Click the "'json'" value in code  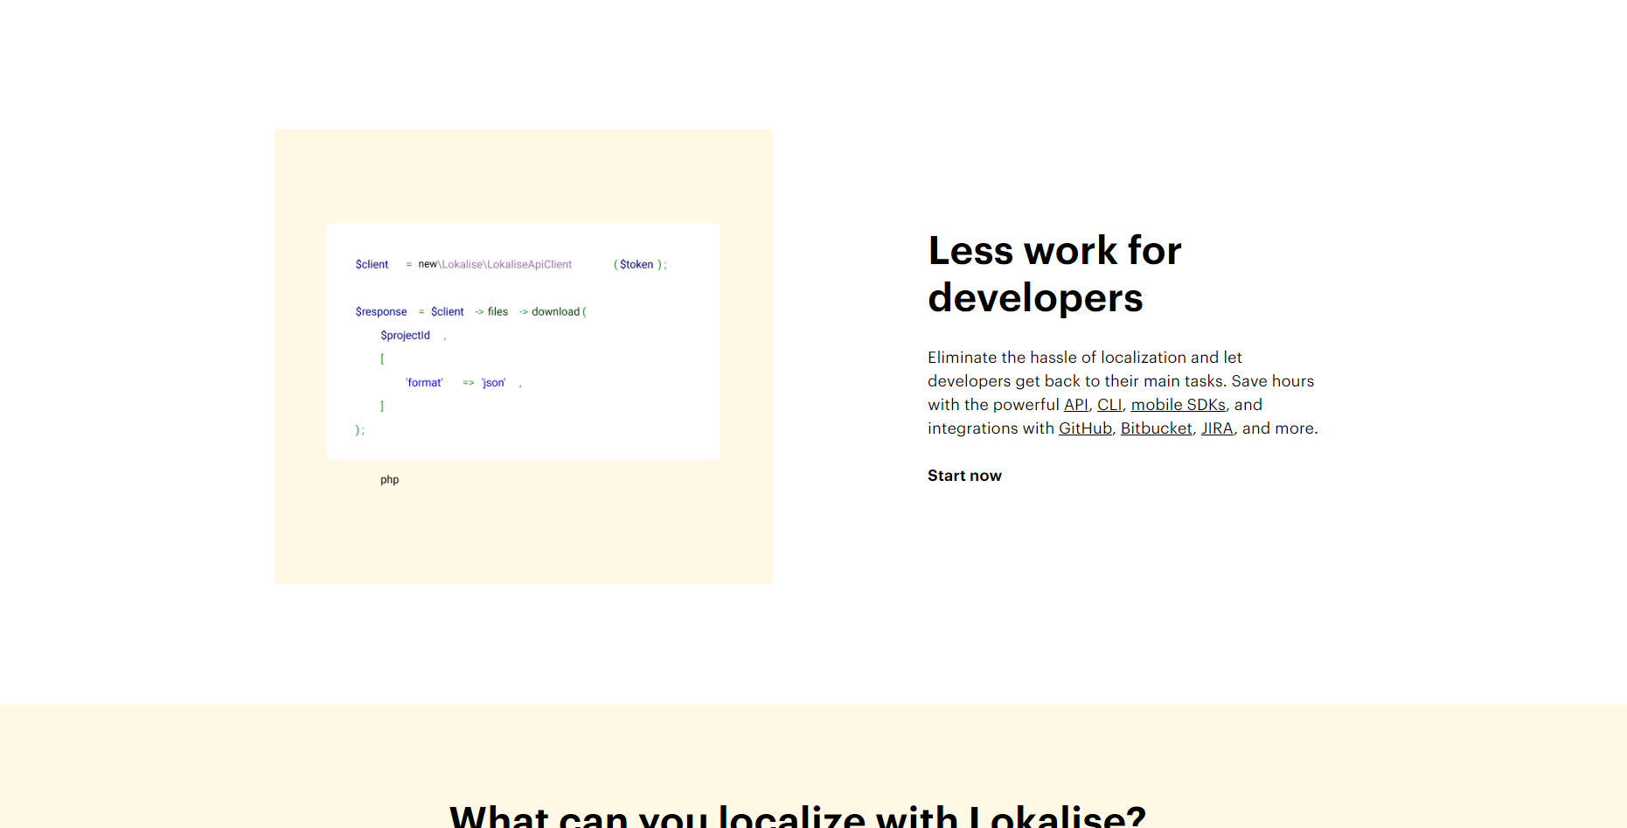494,383
